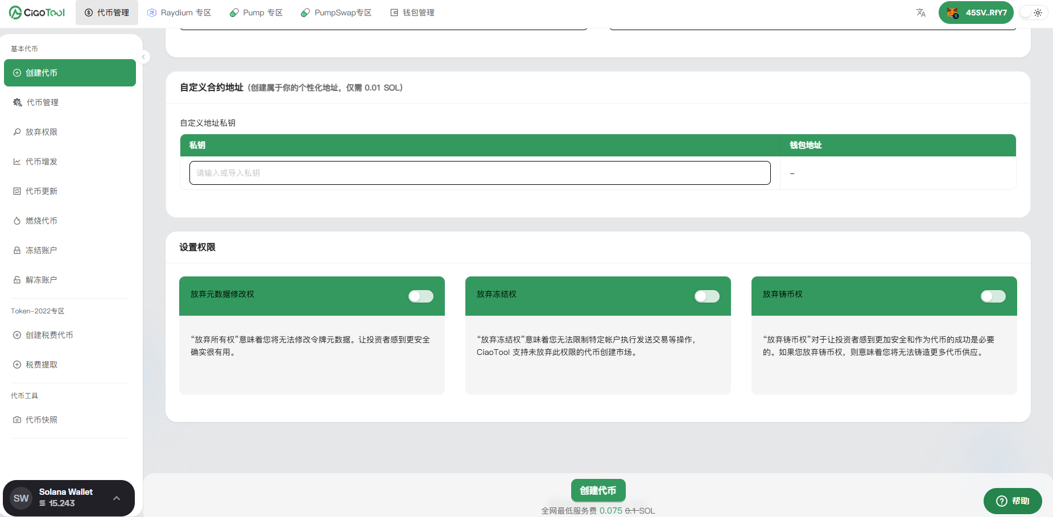The image size is (1053, 517).
Task: Click the pill icon next to Pump 专区
Action: click(234, 13)
